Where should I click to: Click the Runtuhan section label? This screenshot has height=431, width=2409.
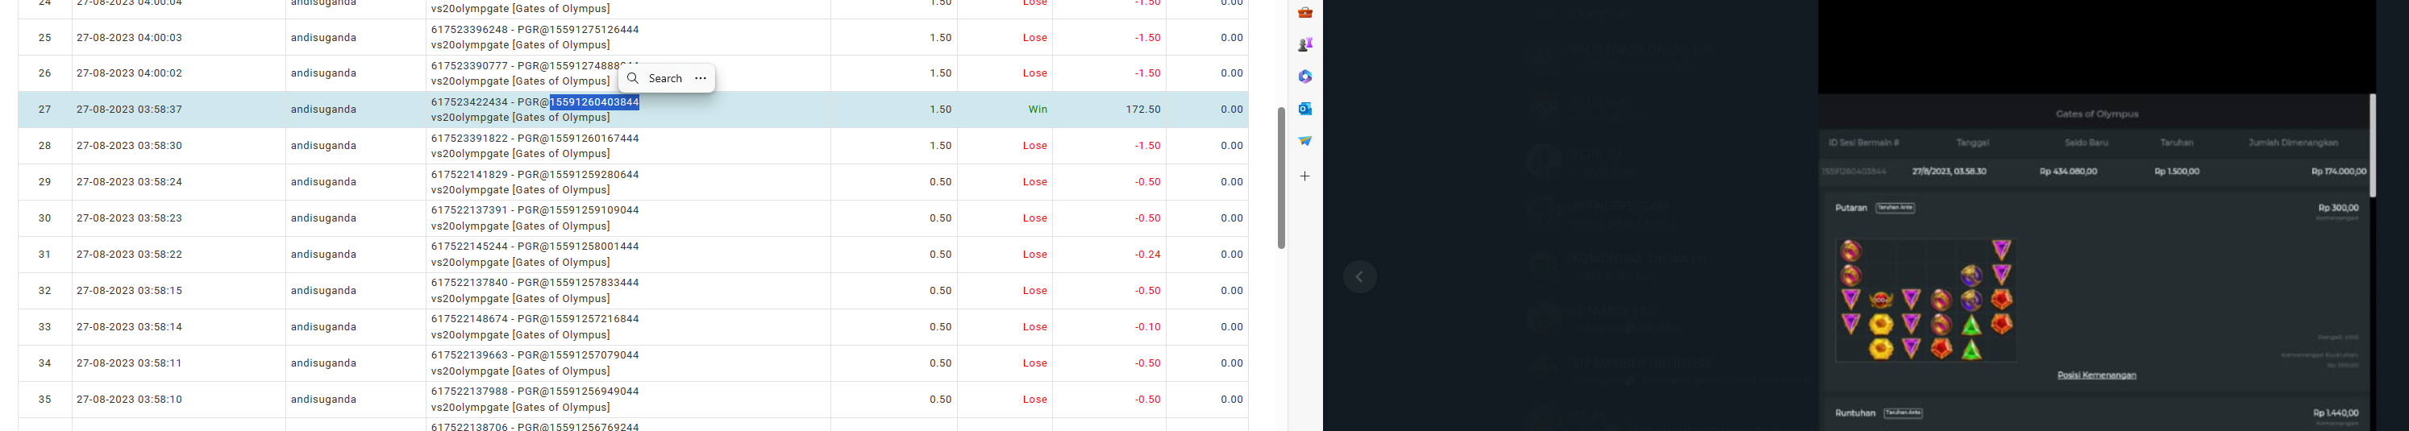click(x=1854, y=412)
